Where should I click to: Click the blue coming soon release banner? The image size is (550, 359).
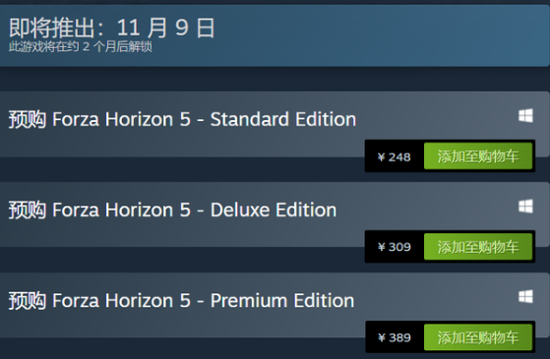pos(275,35)
